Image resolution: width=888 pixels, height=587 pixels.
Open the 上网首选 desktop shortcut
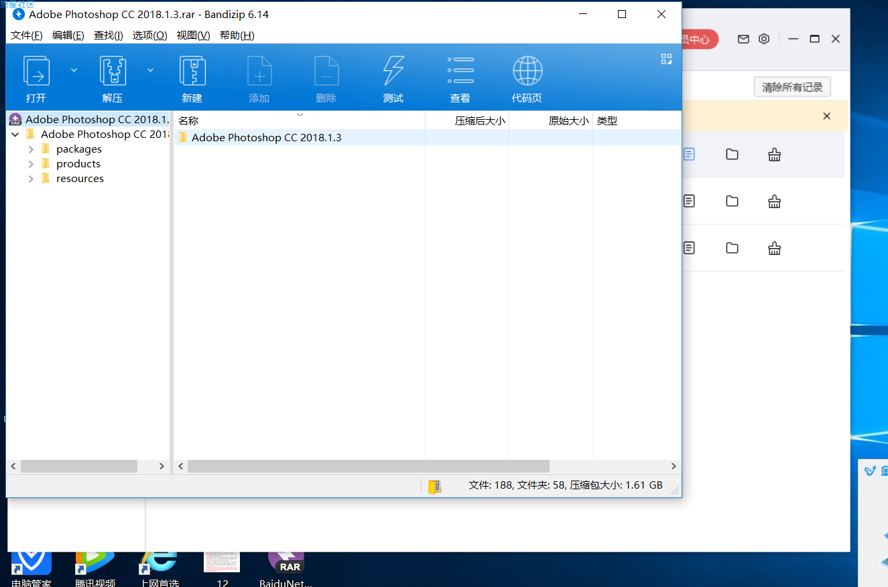pos(159,569)
